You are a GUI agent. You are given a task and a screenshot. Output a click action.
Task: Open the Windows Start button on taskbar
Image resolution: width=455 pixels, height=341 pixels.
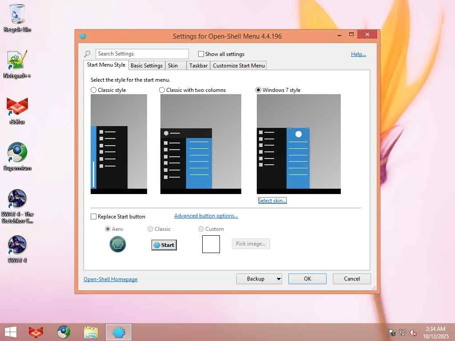coord(11,332)
